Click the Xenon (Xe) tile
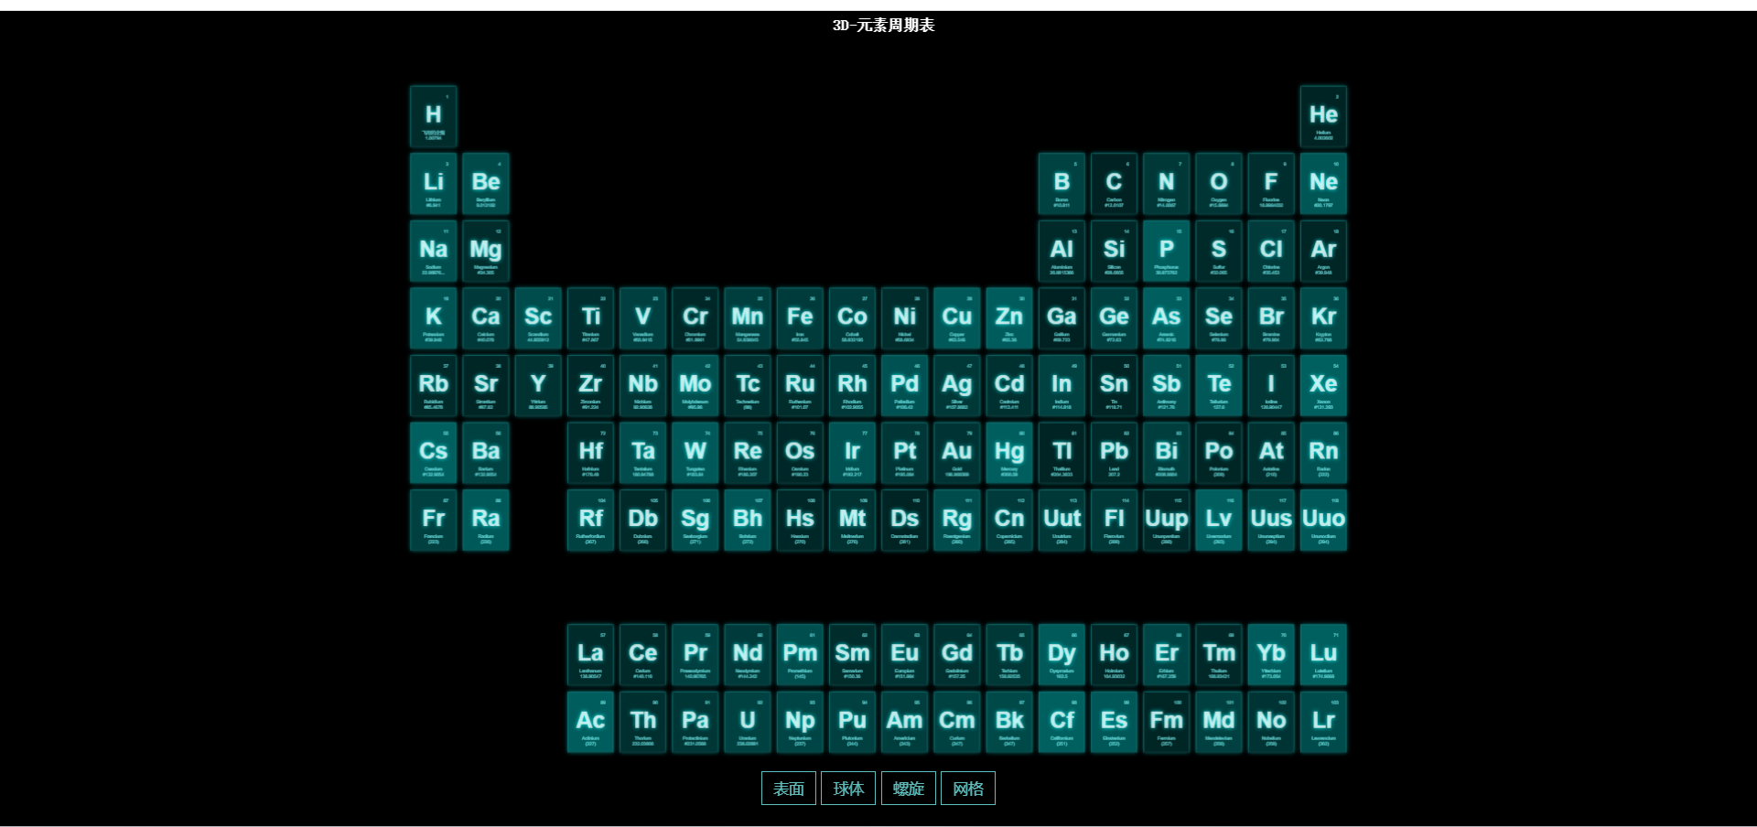The height and width of the screenshot is (827, 1757). [x=1323, y=385]
